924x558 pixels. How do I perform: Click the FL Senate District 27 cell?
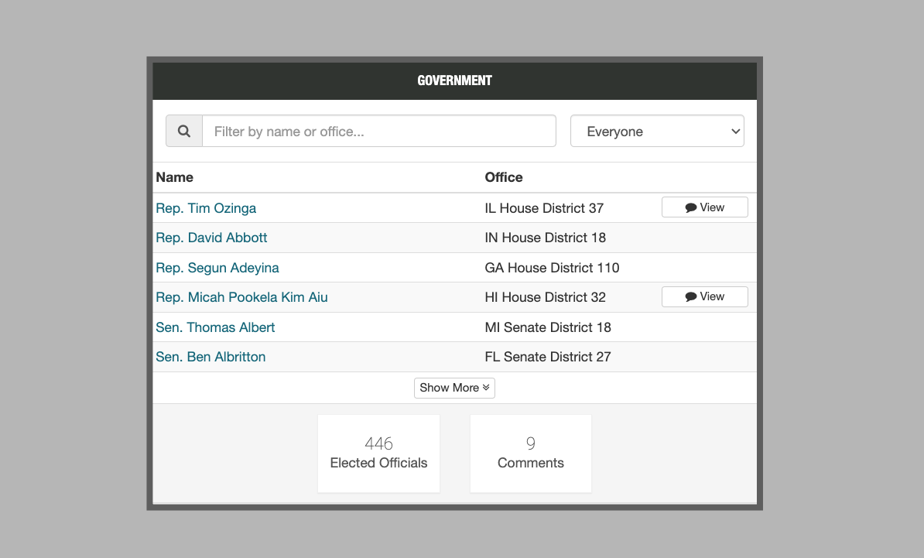(547, 357)
